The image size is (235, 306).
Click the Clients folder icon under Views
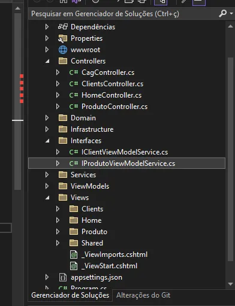tap(74, 209)
